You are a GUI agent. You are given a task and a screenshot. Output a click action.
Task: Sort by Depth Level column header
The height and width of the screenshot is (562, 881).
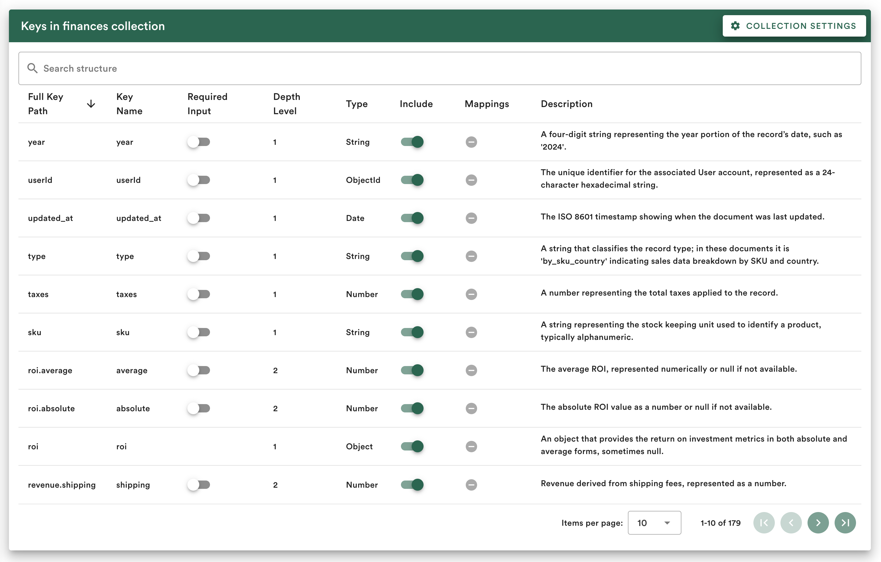pos(286,104)
